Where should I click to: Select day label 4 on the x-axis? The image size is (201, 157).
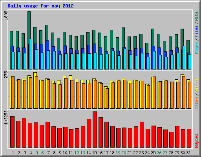point(31,153)
